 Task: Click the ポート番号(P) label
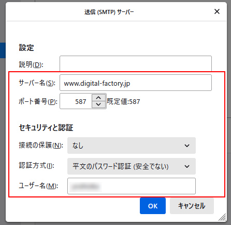[38, 101]
